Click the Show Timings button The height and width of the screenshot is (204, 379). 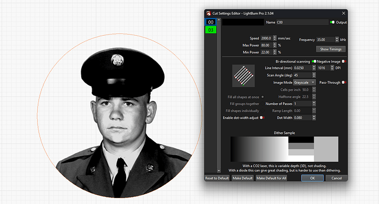point(331,49)
